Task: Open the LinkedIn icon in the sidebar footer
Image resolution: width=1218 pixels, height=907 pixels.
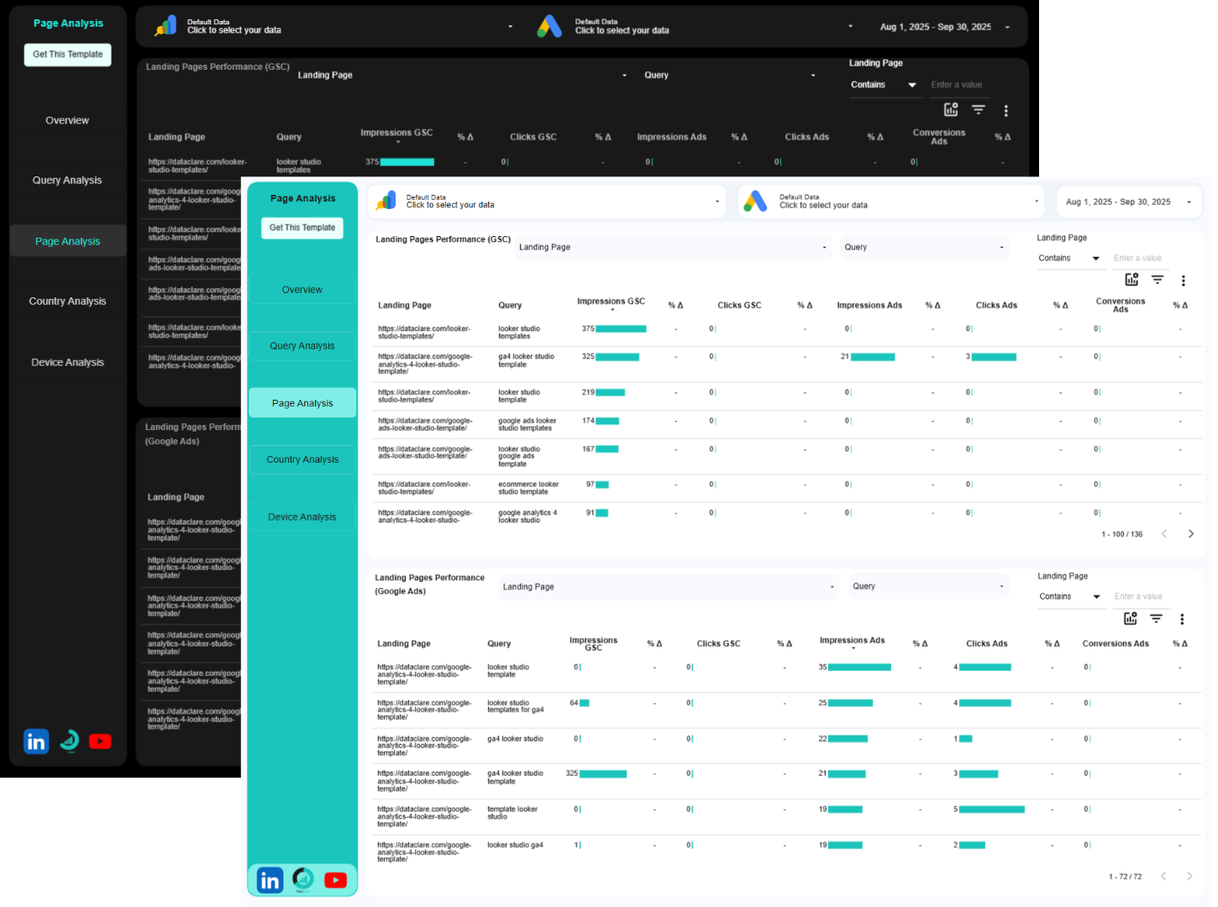Action: [270, 880]
